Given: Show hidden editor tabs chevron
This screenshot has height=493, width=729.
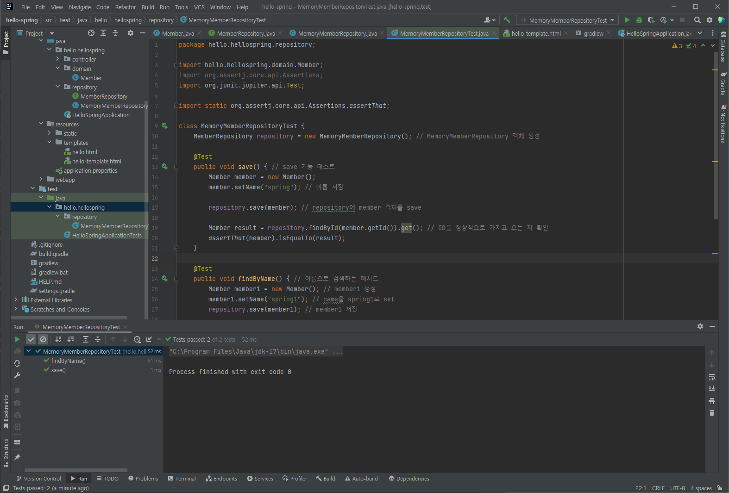Looking at the screenshot, I should click(x=700, y=33).
